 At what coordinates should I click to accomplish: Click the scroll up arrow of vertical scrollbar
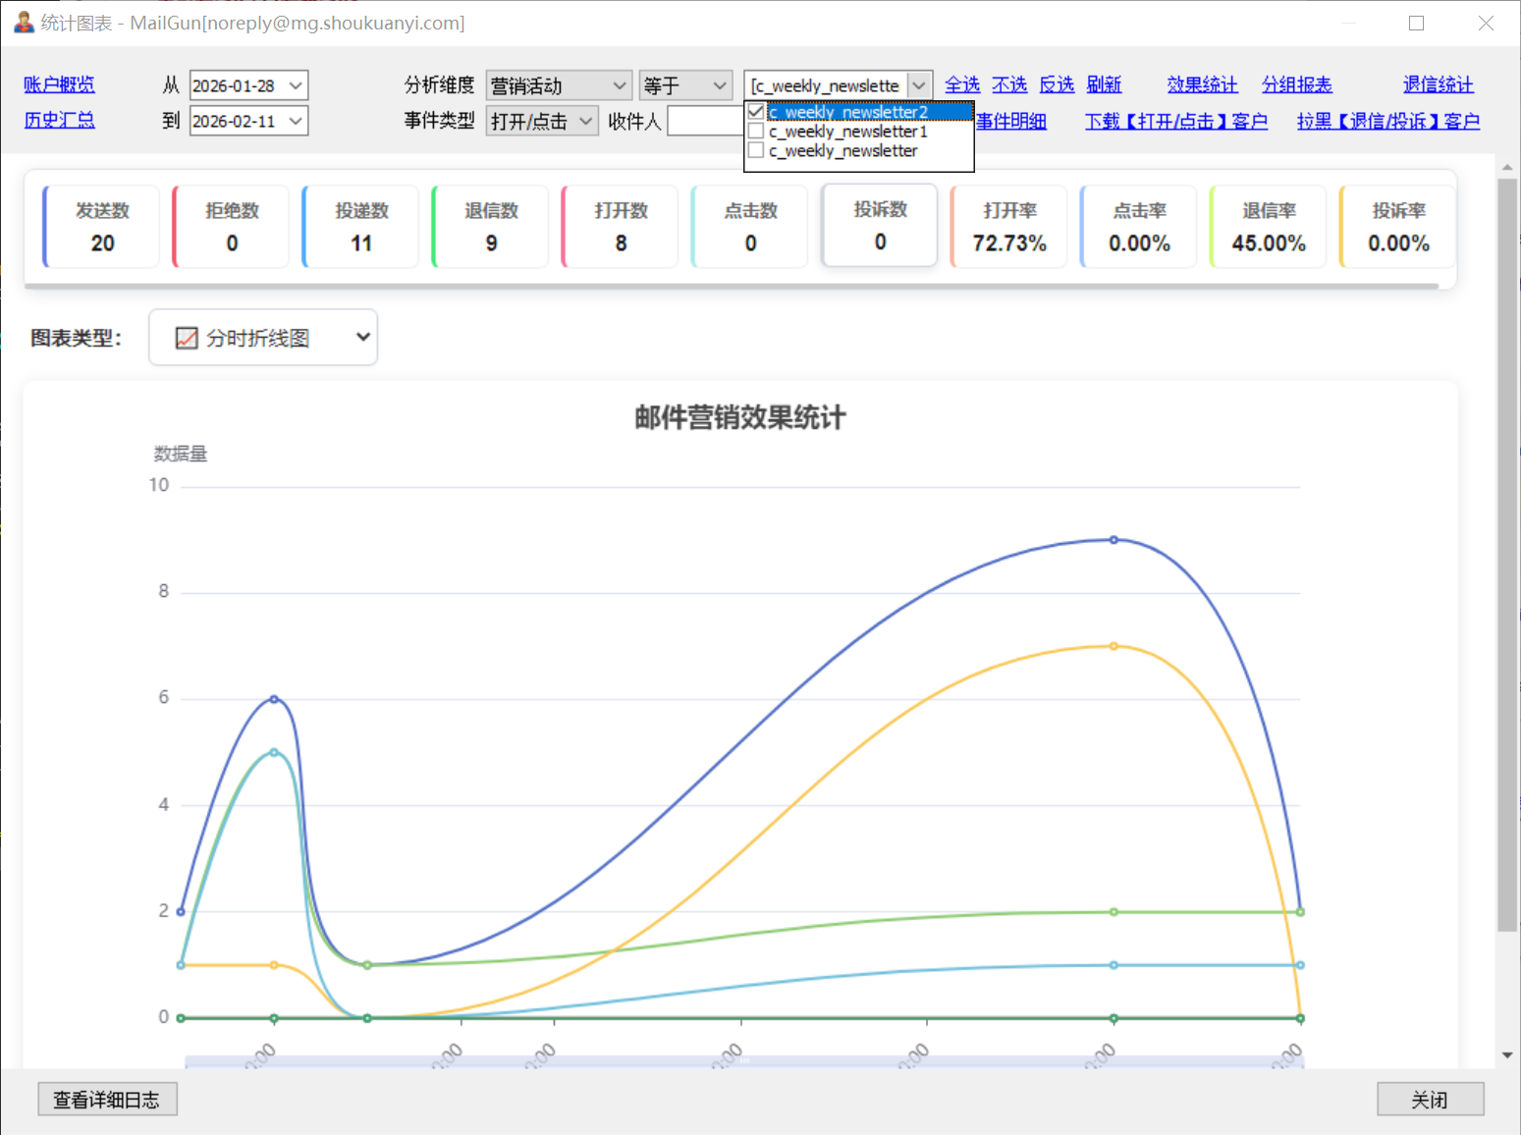tap(1507, 168)
